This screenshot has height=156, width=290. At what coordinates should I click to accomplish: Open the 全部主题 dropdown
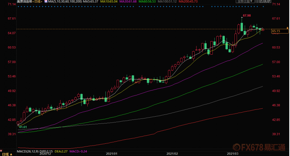click(x=244, y=2)
